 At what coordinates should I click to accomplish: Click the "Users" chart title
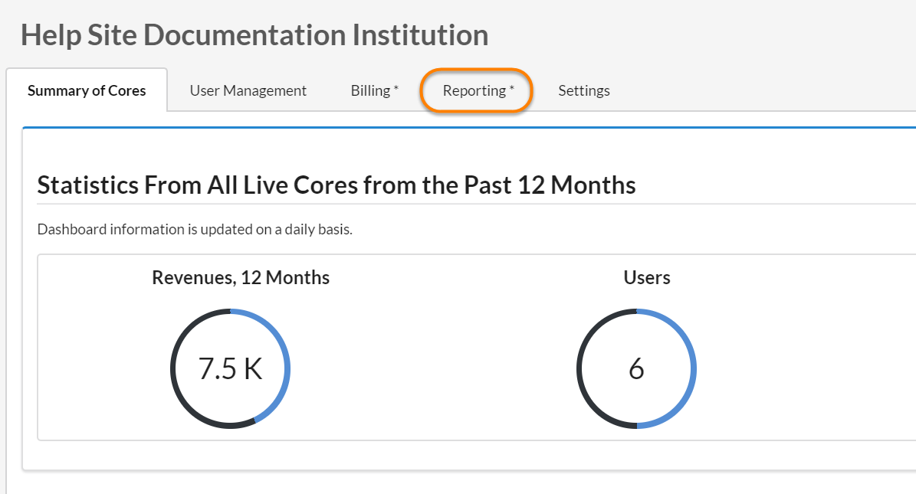click(x=647, y=277)
